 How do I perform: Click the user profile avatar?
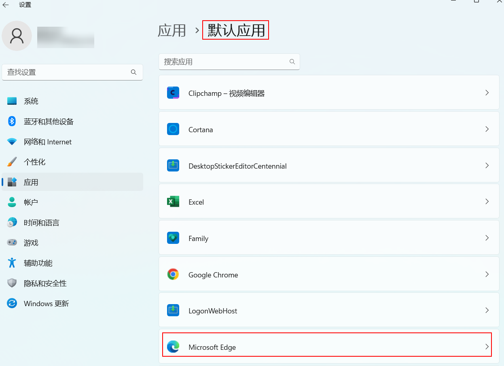17,36
